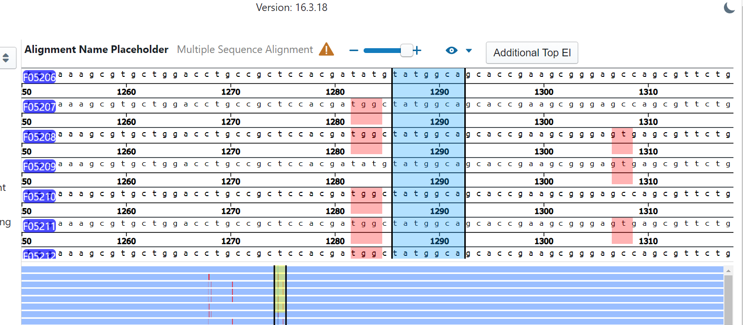Click the red tgg mismatch in row F05208
The image size is (743, 325).
pyautogui.click(x=366, y=141)
